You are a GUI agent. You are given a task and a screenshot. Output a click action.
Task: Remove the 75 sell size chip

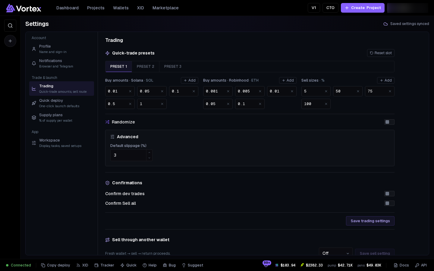tap(390, 91)
